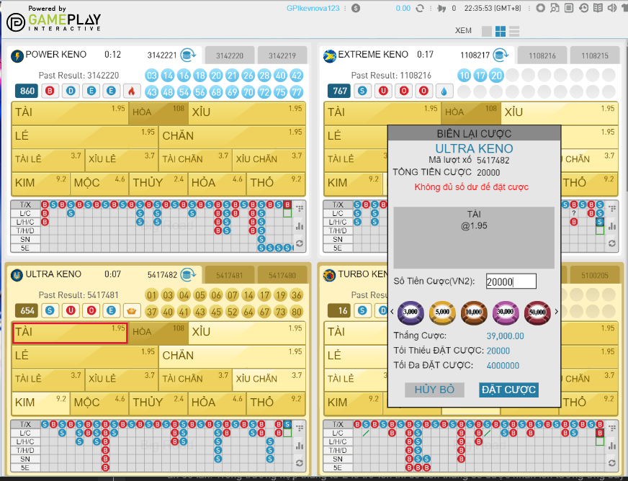
Task: Click the bet amount input field
Action: click(511, 282)
